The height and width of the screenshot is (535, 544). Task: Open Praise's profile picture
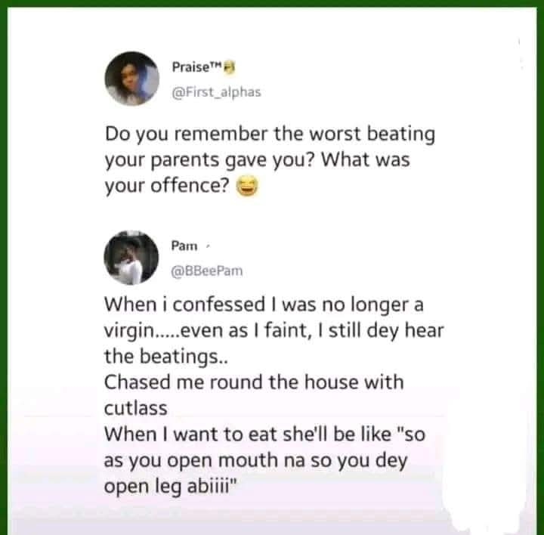[131, 79]
